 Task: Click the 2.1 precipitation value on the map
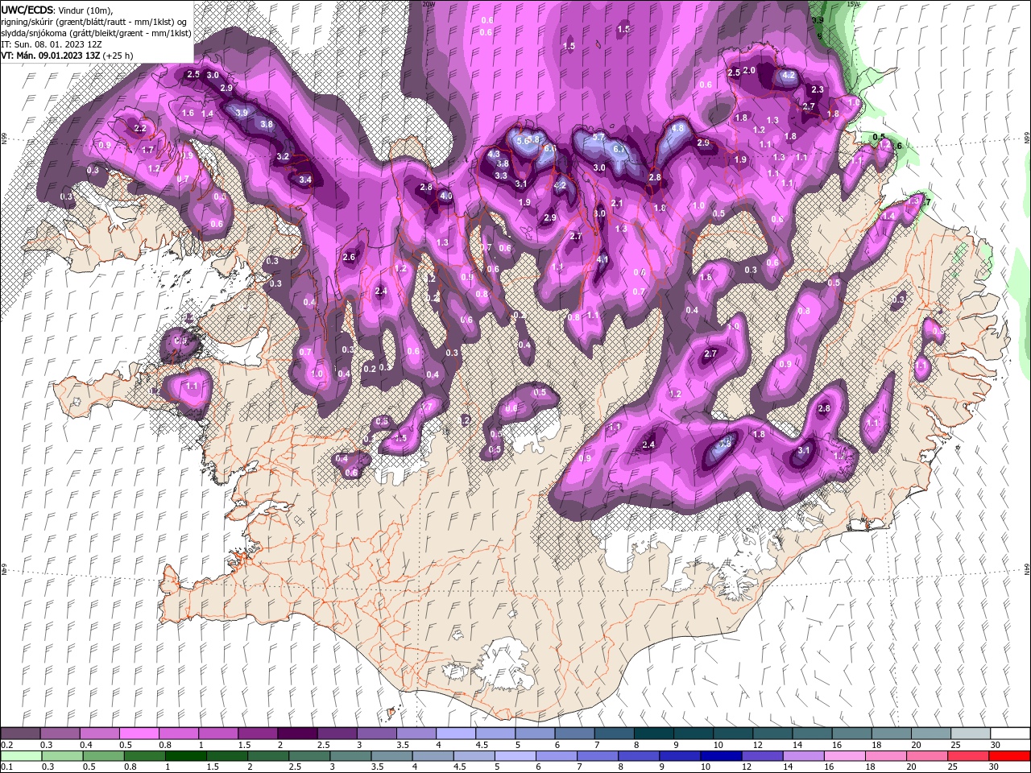(617, 204)
